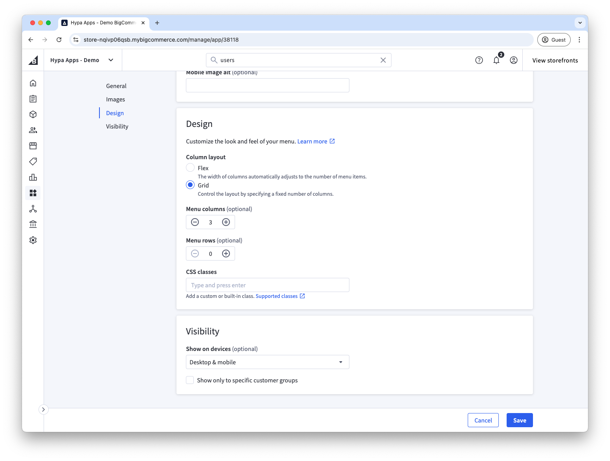The height and width of the screenshot is (461, 610).
Task: Go back in browser history
Action: (31, 40)
